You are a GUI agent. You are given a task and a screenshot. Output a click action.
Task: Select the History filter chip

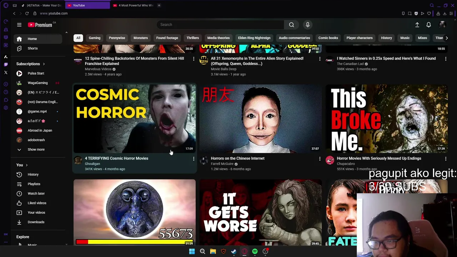(x=386, y=38)
